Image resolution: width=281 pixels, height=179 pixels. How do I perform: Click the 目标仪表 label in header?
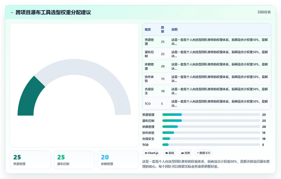(264, 12)
